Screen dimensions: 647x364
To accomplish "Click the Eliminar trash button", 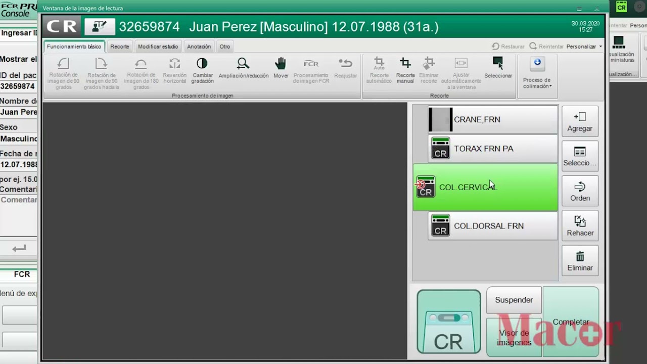I will click(580, 261).
